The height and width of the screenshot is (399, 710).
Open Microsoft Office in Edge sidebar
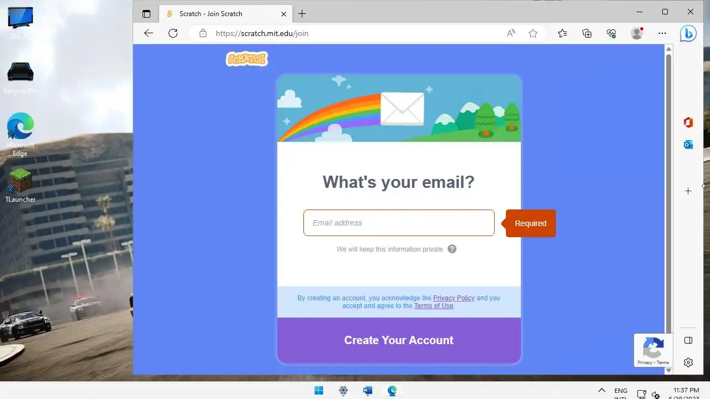(x=688, y=122)
